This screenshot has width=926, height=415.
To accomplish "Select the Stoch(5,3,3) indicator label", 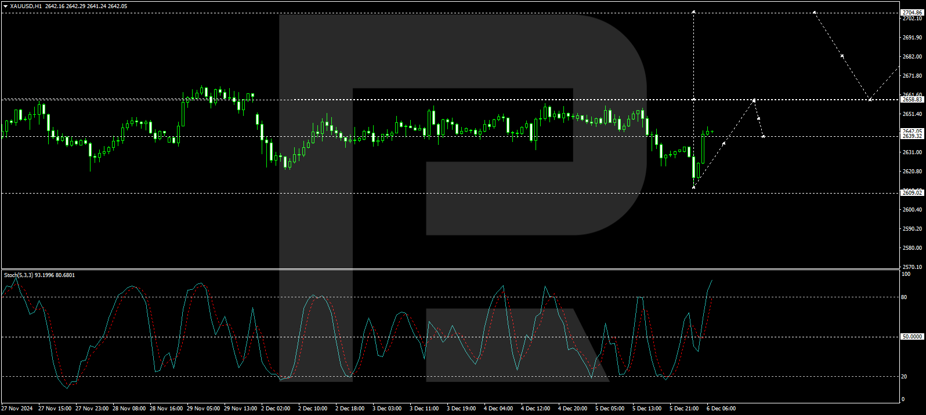I will coord(19,275).
